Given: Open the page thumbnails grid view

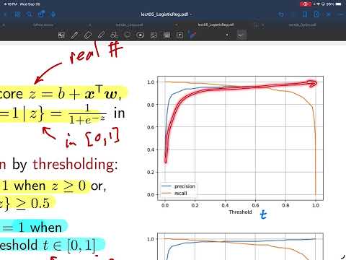Looking at the screenshot, I should [17, 14].
